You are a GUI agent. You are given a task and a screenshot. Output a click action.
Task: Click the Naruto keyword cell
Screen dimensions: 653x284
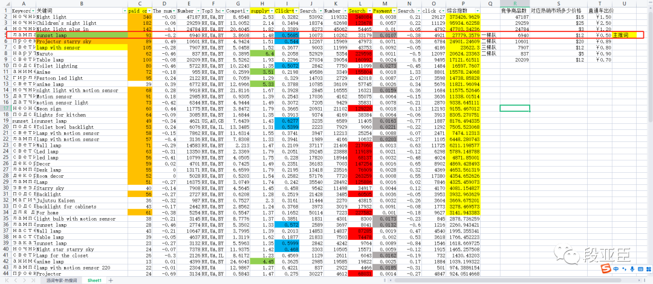point(82,54)
